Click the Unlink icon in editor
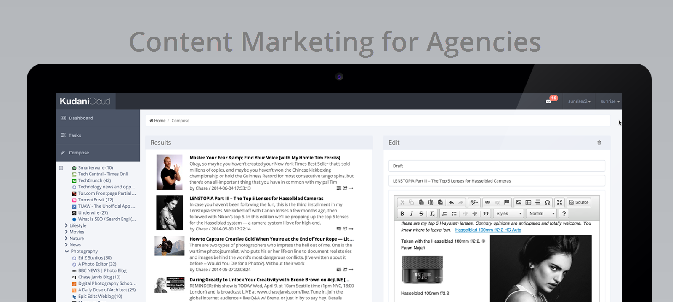The image size is (673, 302). click(x=497, y=202)
